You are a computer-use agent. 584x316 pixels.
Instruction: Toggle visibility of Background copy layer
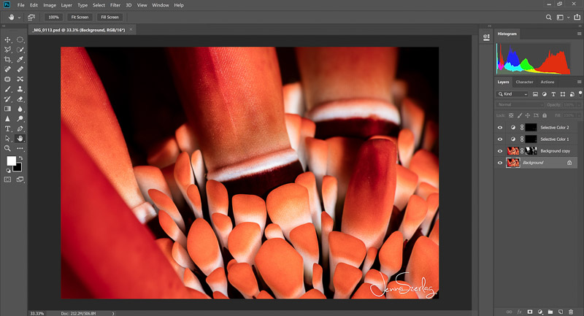[500, 150]
